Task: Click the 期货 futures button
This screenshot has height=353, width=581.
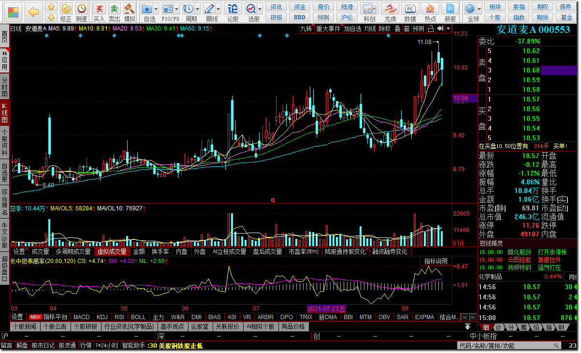Action: coord(543,17)
